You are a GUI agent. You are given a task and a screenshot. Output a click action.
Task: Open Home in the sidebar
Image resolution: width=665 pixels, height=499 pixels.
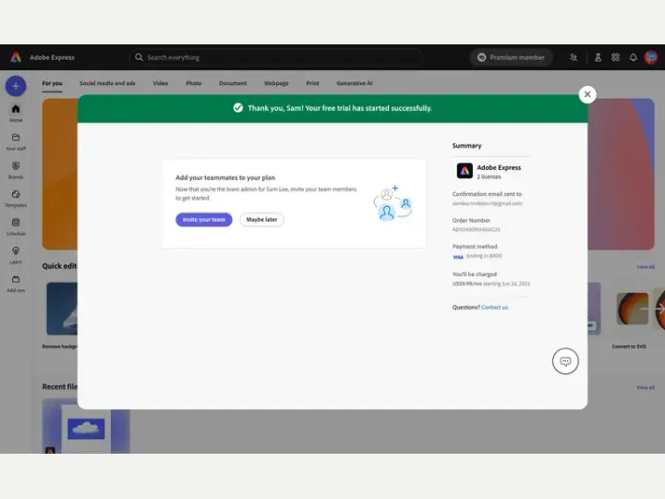pyautogui.click(x=16, y=114)
